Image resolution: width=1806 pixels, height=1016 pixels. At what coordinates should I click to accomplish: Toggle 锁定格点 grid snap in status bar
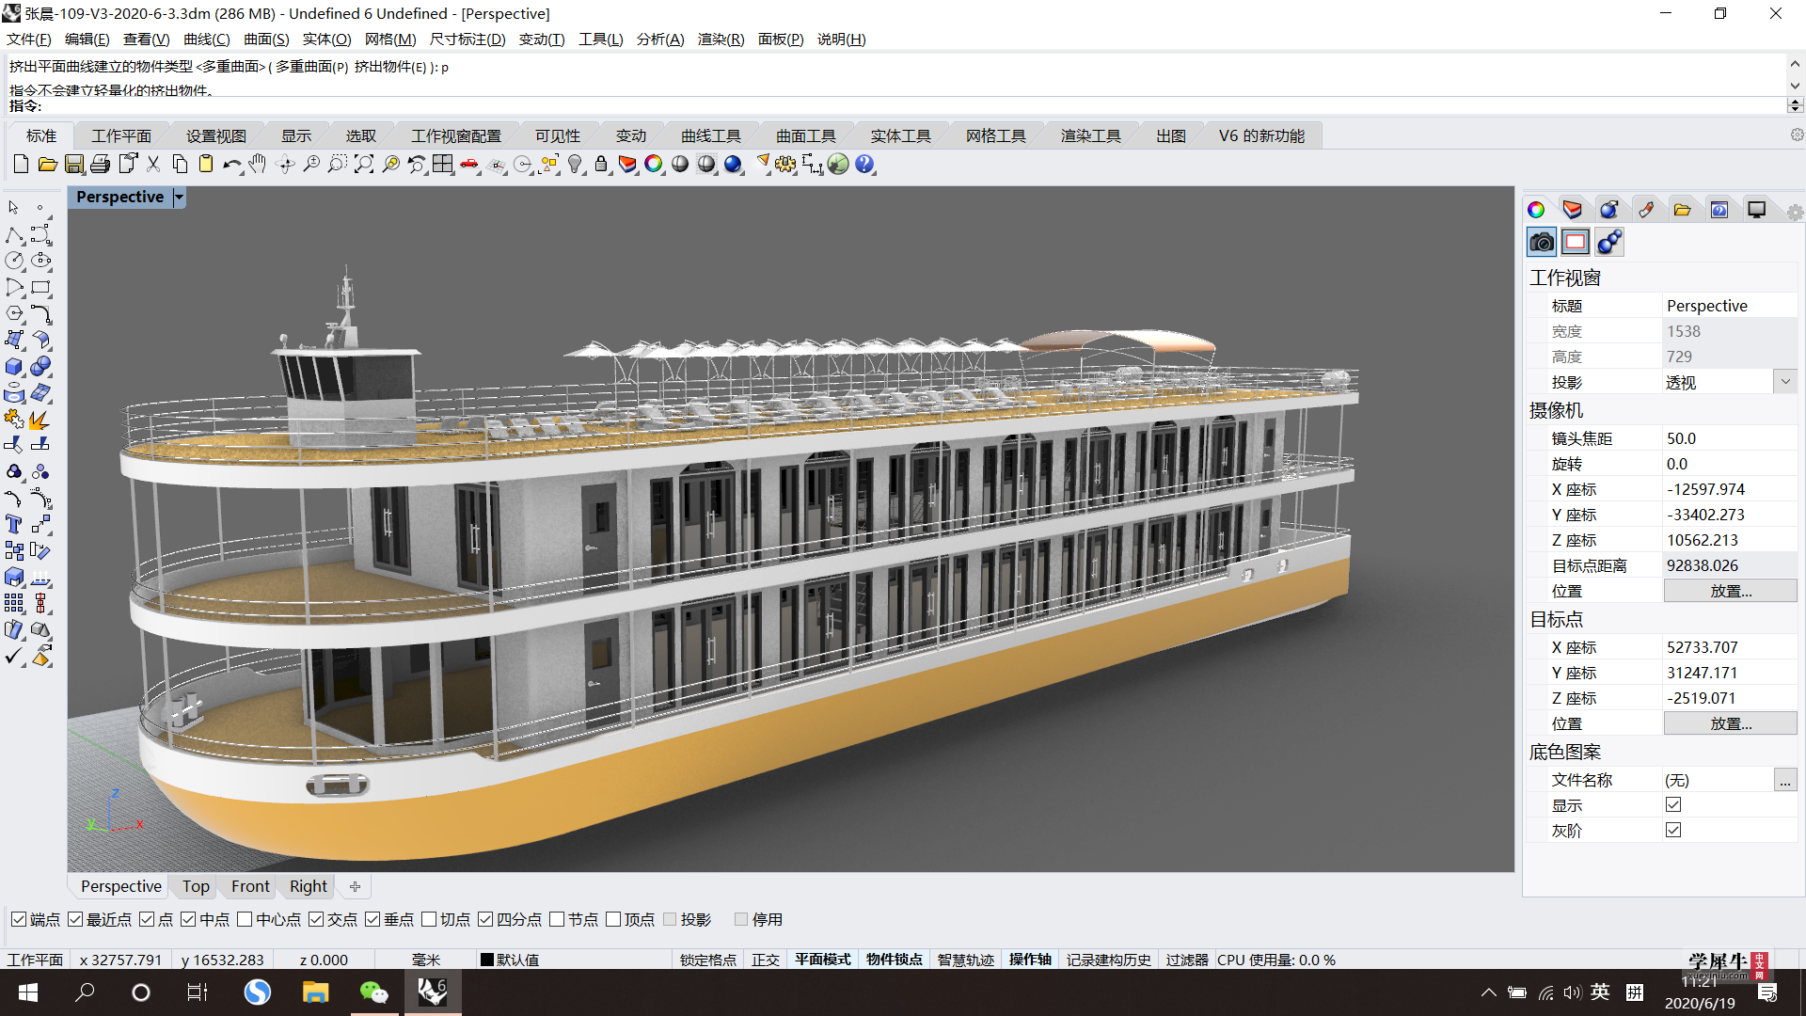coord(708,960)
